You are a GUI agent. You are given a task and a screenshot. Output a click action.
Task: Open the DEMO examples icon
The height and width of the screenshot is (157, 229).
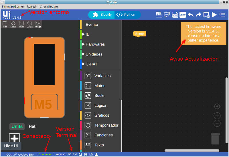pos(183,15)
